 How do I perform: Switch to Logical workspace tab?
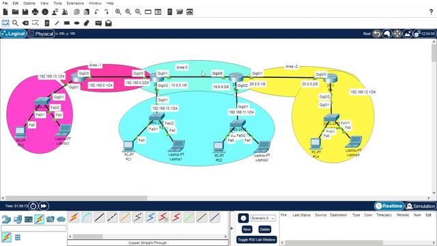14,33
